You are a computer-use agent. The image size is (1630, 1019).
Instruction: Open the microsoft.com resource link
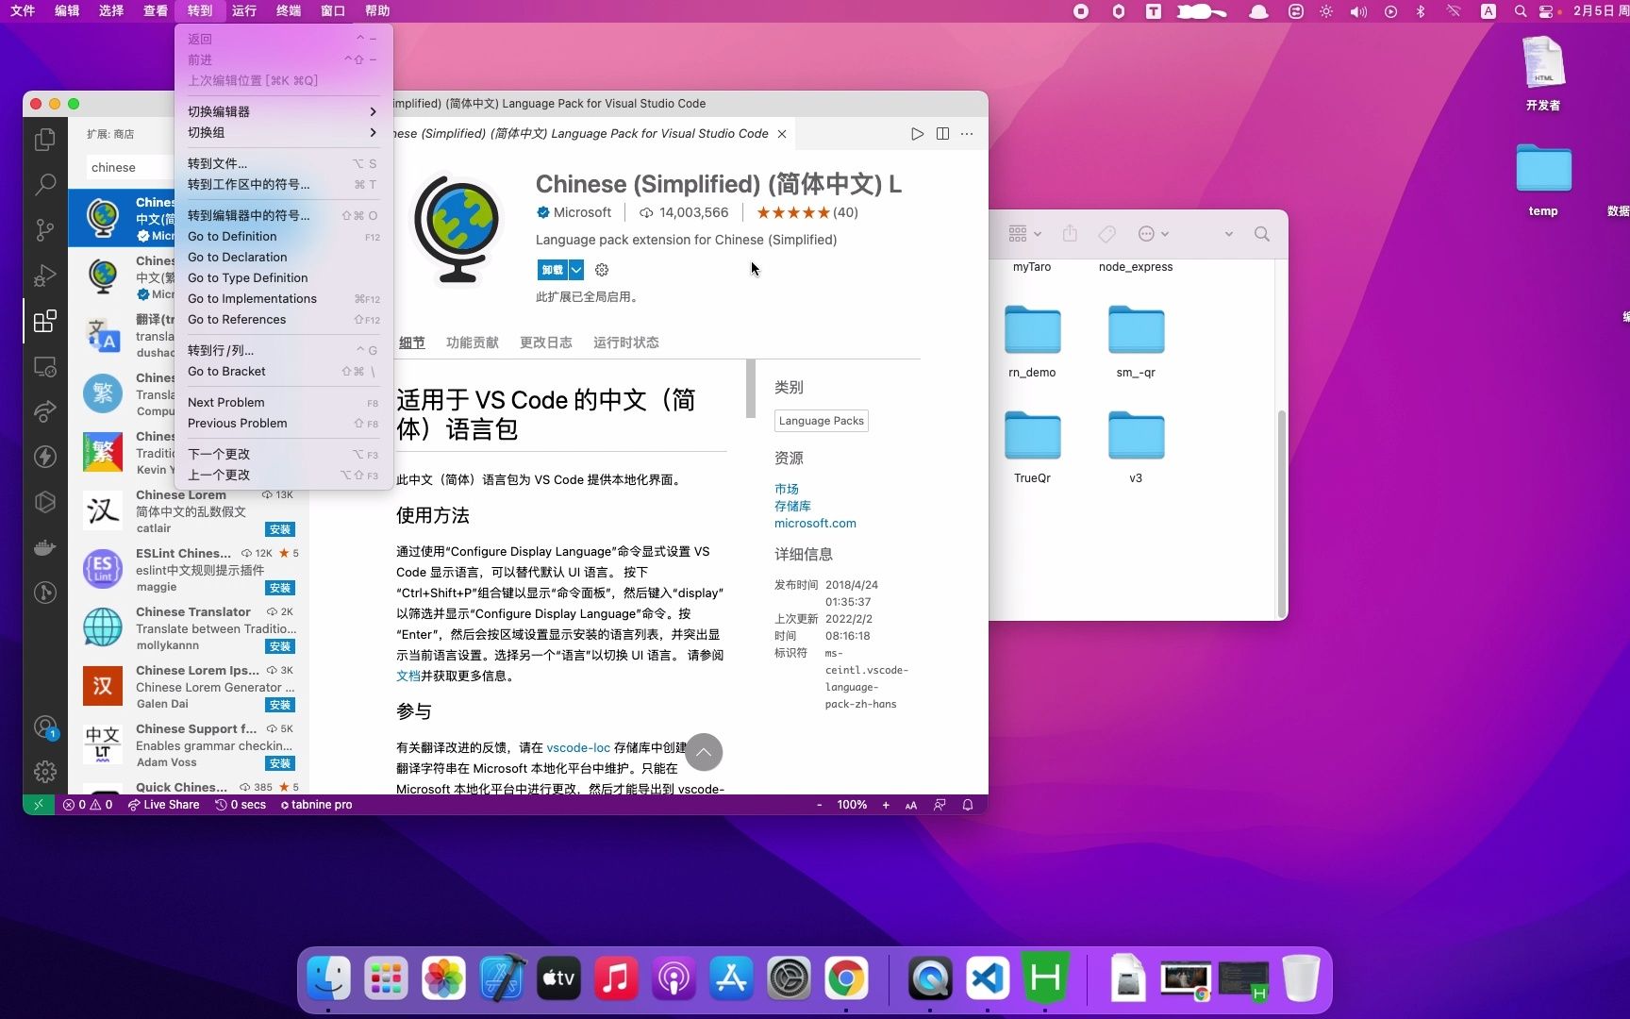pyautogui.click(x=815, y=524)
